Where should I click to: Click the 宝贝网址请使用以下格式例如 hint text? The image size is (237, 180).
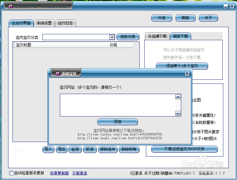[119, 130]
